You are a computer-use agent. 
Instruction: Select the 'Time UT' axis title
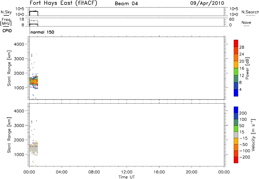(x=127, y=177)
